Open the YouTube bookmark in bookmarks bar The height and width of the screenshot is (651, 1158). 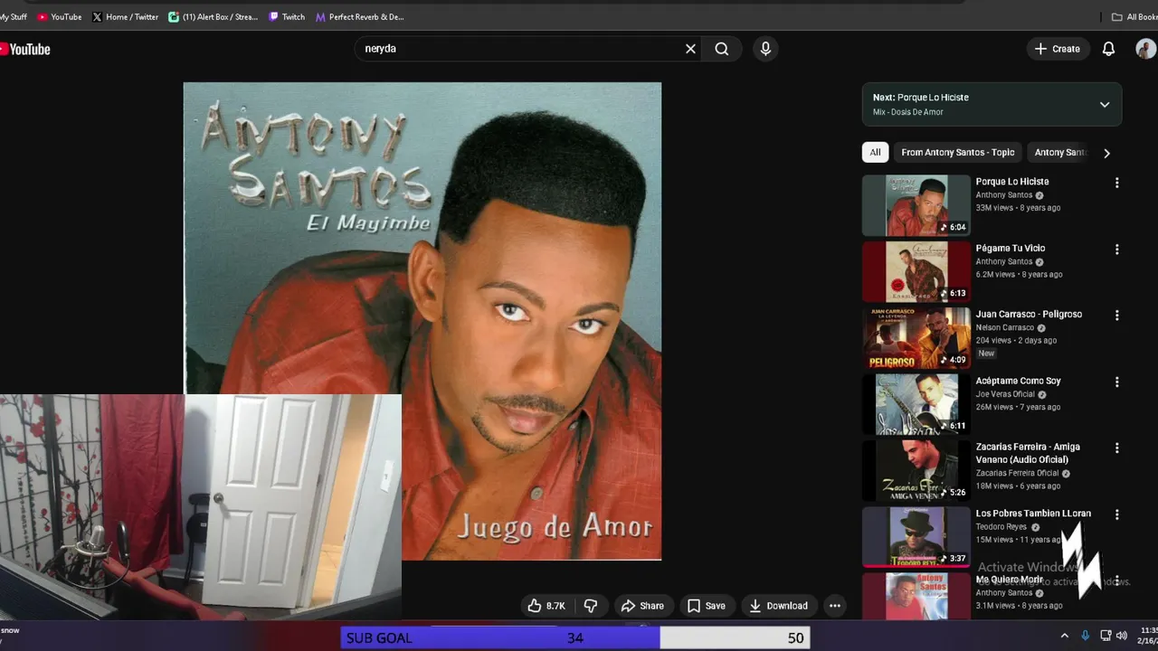tap(60, 16)
